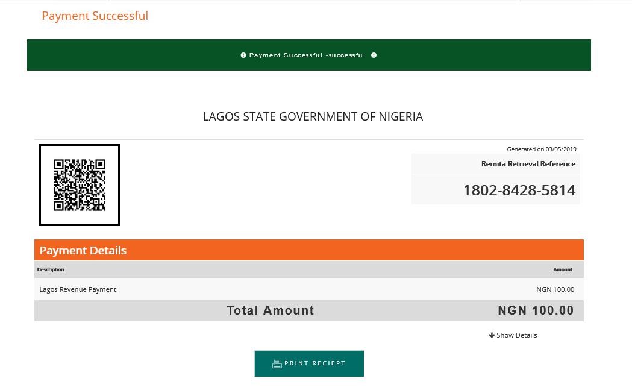Click the Lagos Revenue Payment row
This screenshot has width=632, height=387.
pyautogui.click(x=308, y=289)
